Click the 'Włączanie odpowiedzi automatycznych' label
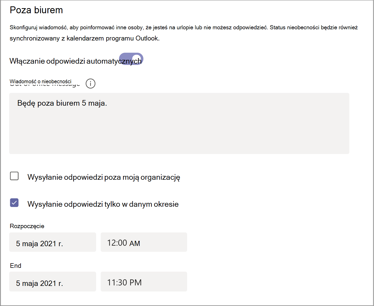The height and width of the screenshot is (306, 374). click(76, 61)
